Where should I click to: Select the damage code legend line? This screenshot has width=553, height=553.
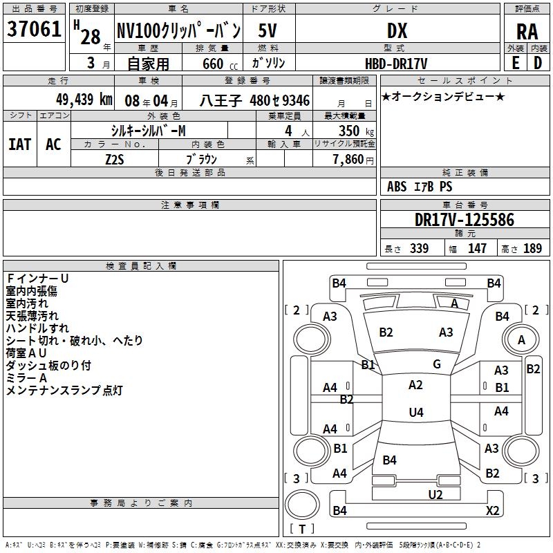coord(243,545)
